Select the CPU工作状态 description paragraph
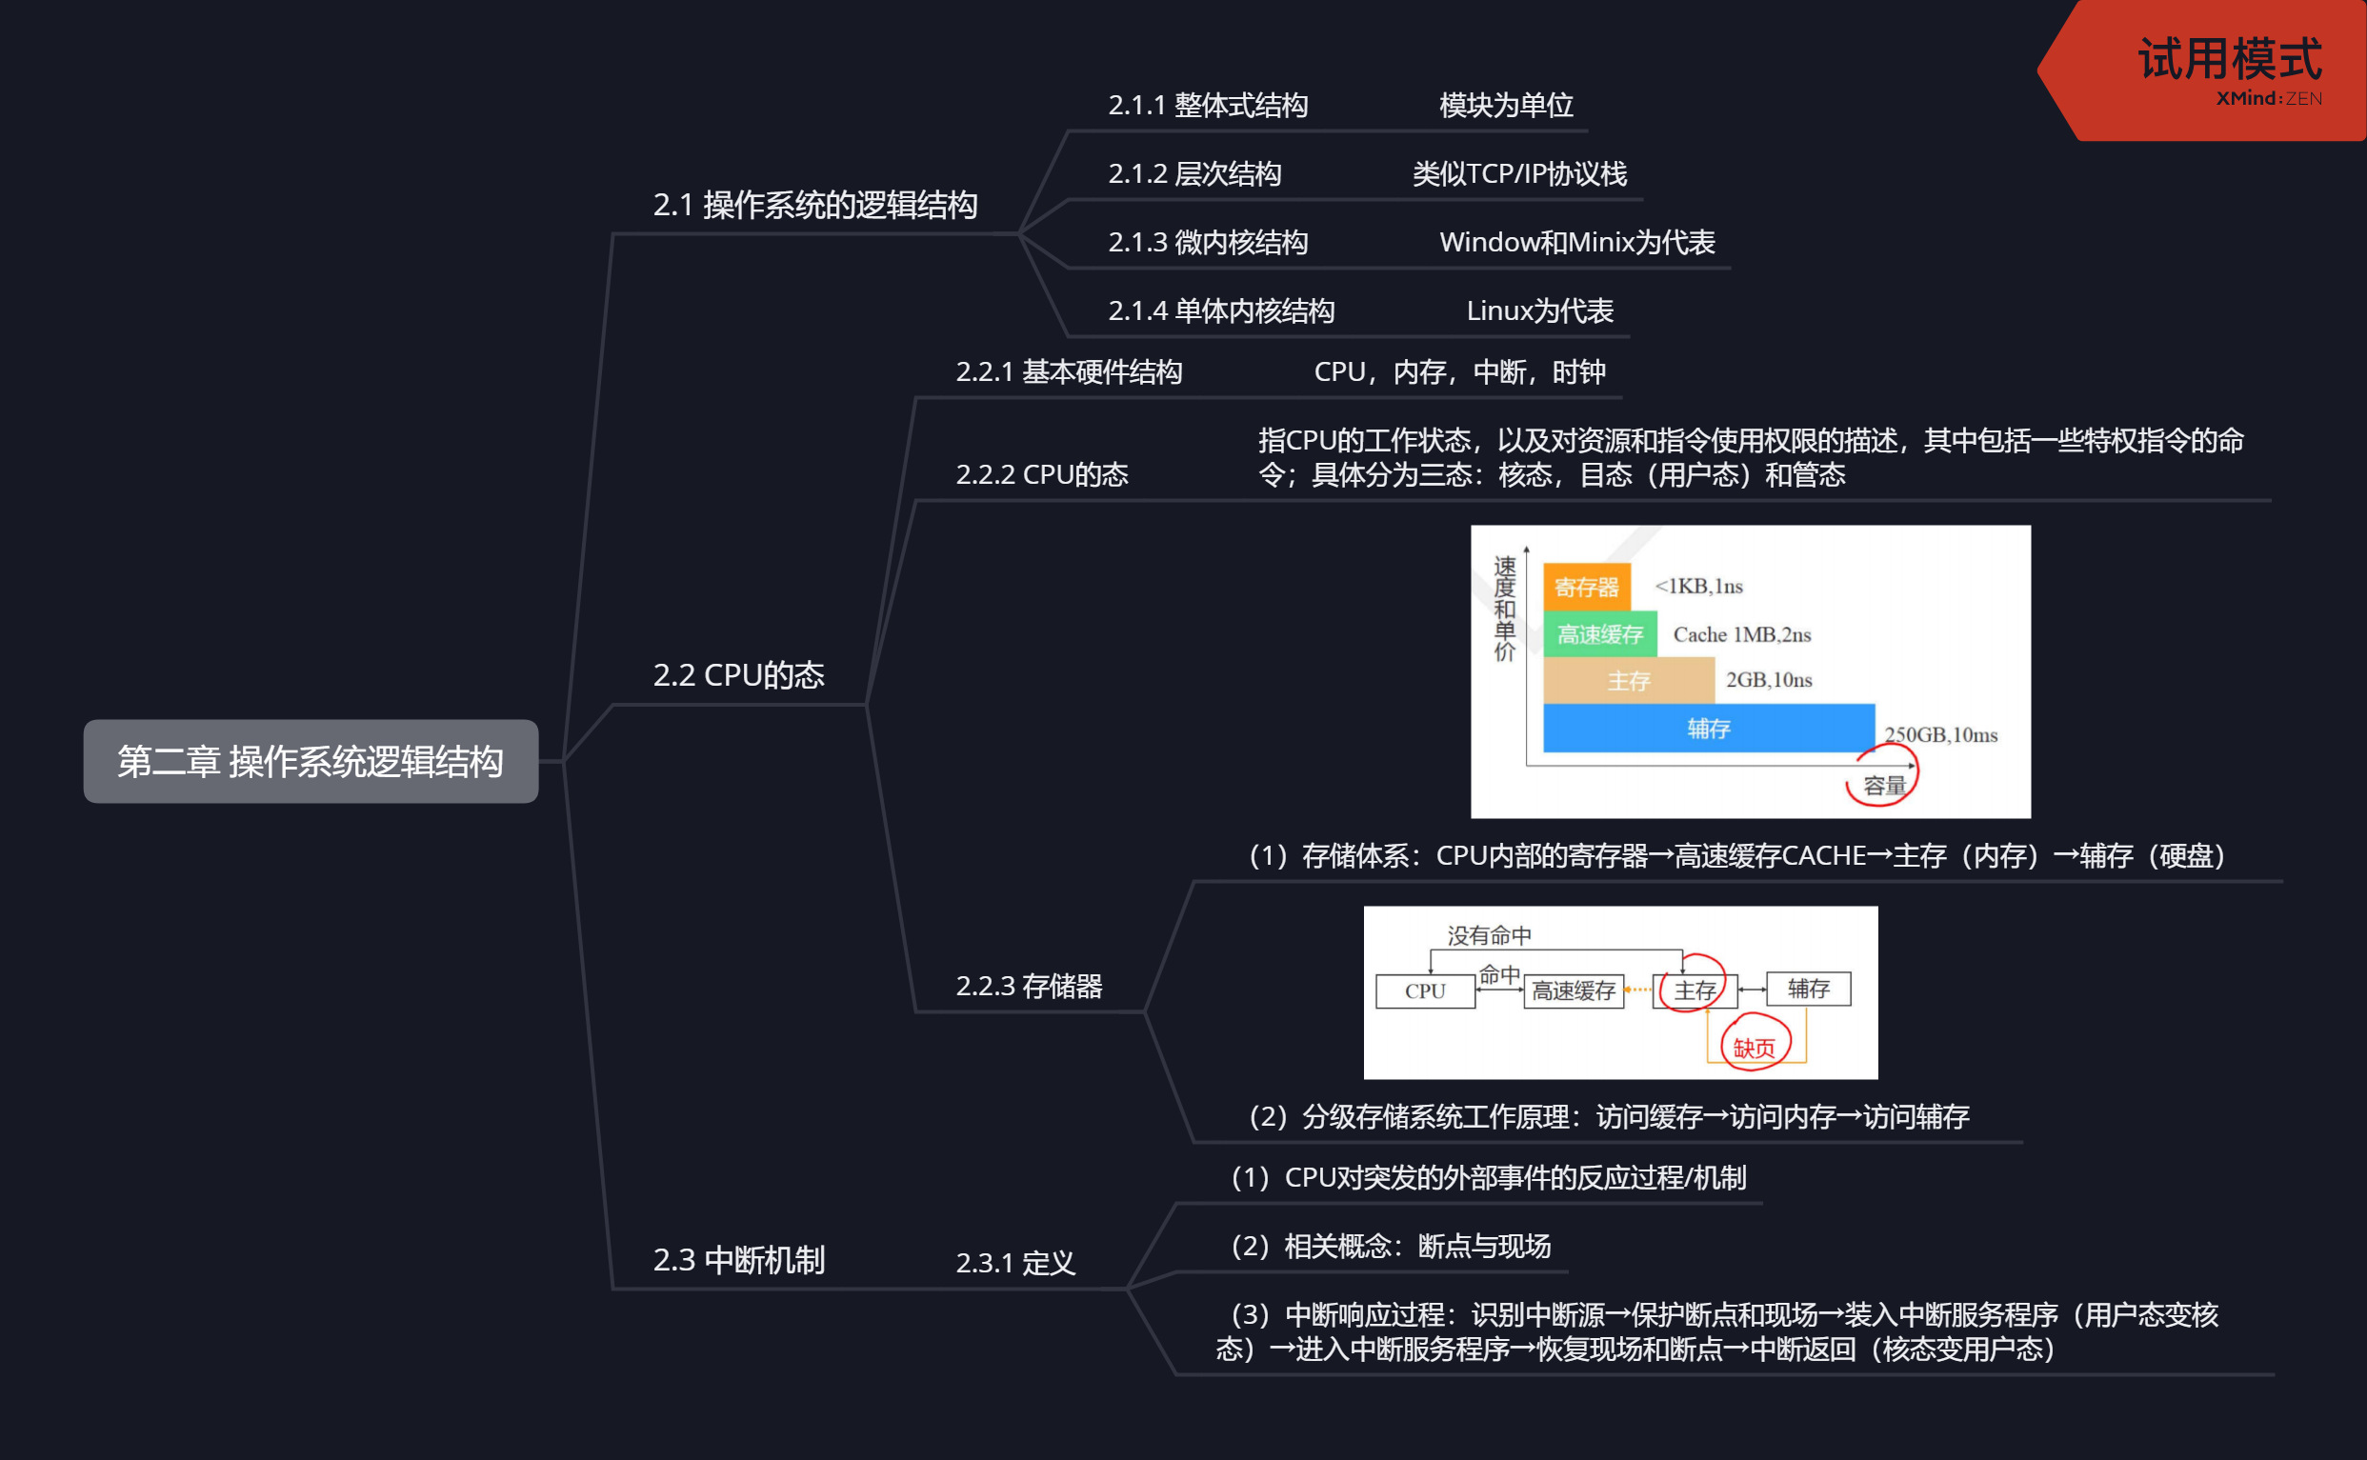2367x1460 pixels. click(x=1750, y=458)
